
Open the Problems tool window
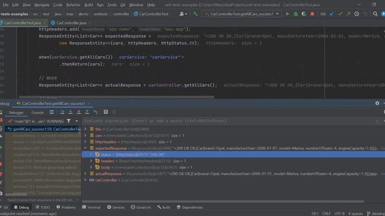pos(66,207)
